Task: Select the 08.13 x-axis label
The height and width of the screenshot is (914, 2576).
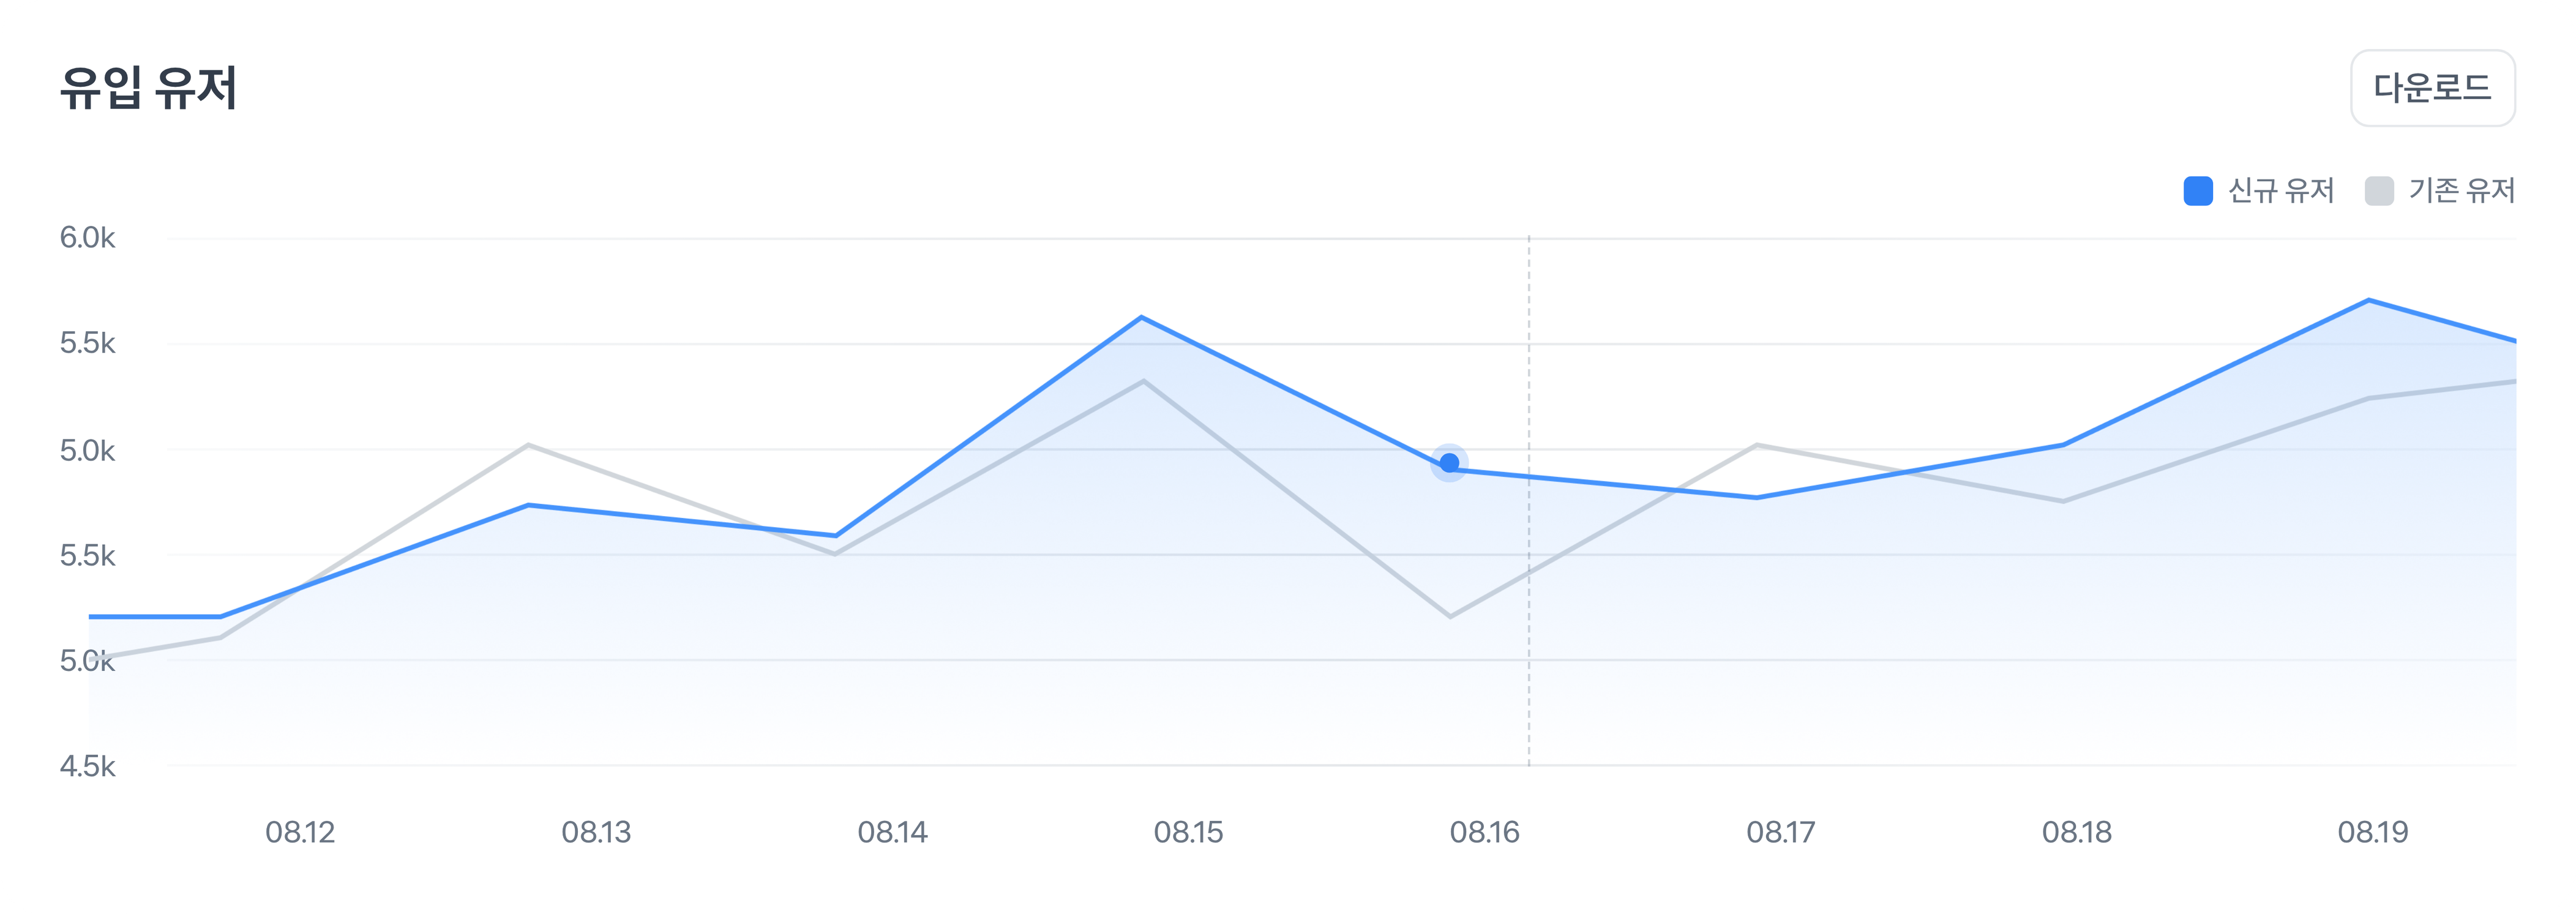Action: [x=596, y=832]
